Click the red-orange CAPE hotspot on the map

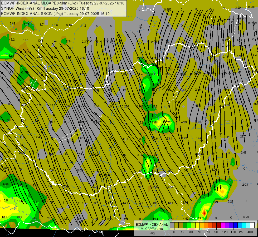(x=204, y=213)
